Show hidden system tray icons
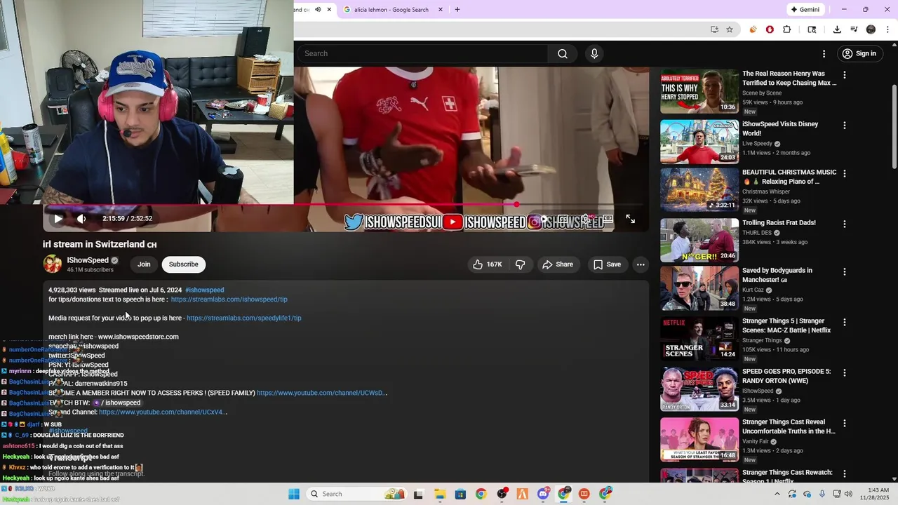The height and width of the screenshot is (505, 898). (x=777, y=494)
